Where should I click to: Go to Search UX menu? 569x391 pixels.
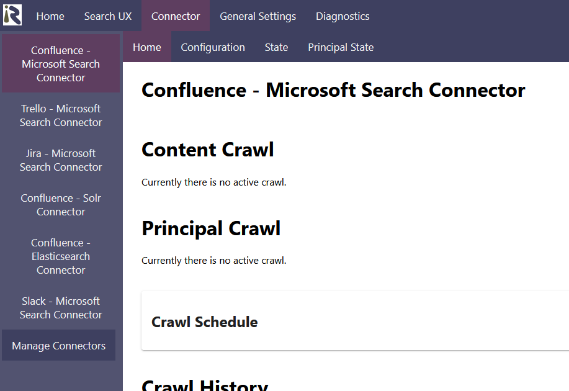click(x=108, y=16)
